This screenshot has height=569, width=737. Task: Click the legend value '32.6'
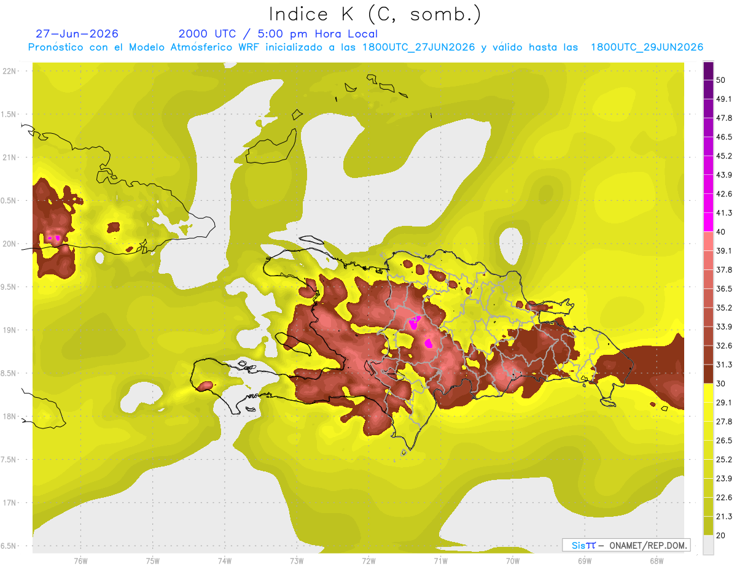(x=723, y=346)
